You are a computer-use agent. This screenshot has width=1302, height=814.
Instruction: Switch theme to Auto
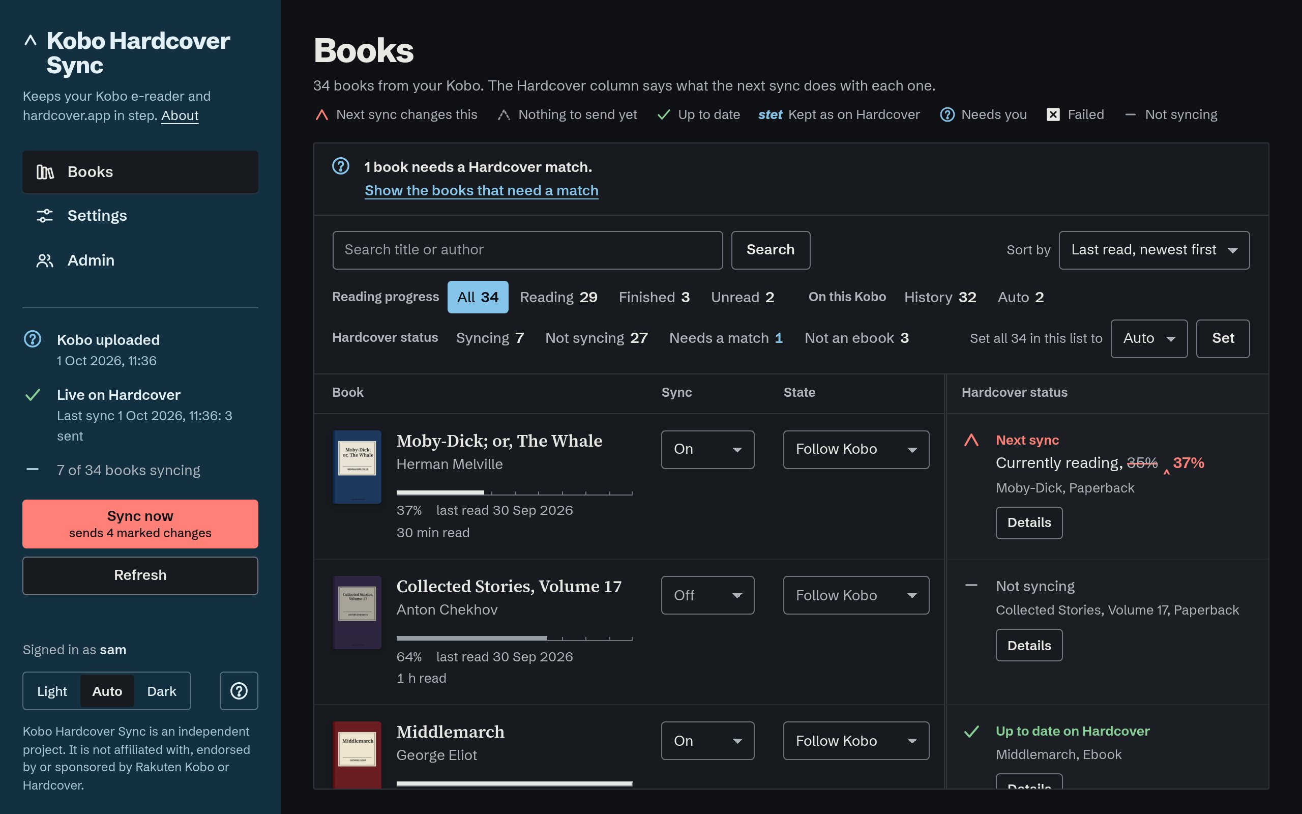pos(107,691)
